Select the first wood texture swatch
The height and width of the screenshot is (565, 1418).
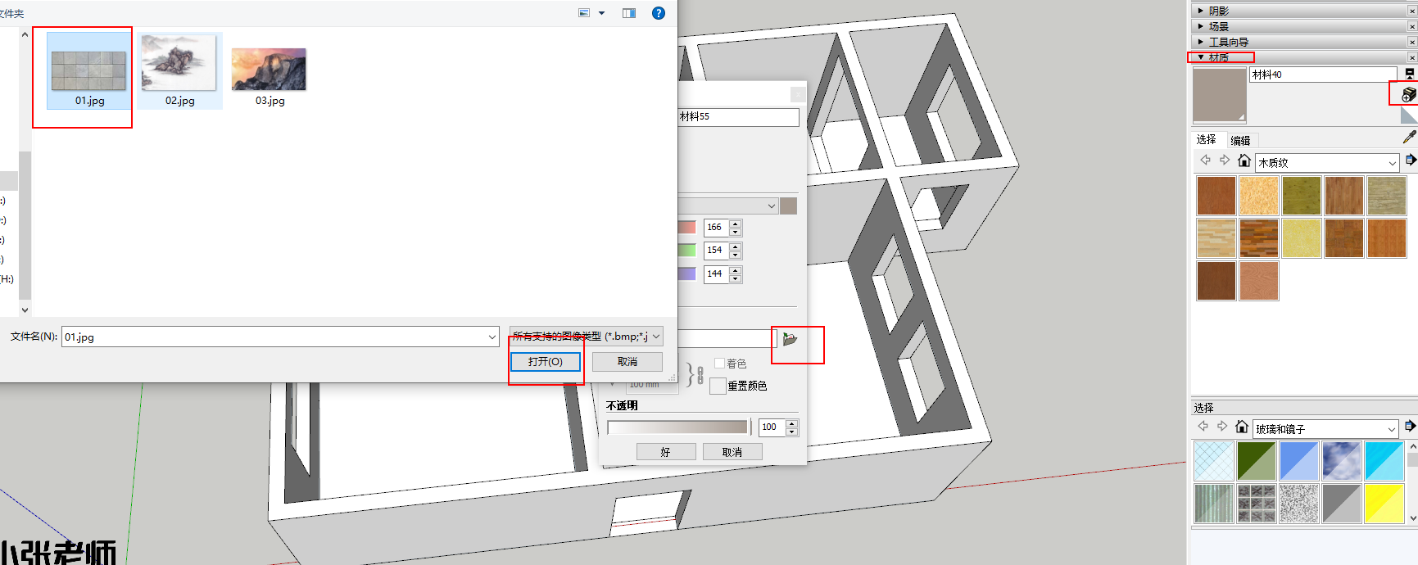coord(1216,196)
